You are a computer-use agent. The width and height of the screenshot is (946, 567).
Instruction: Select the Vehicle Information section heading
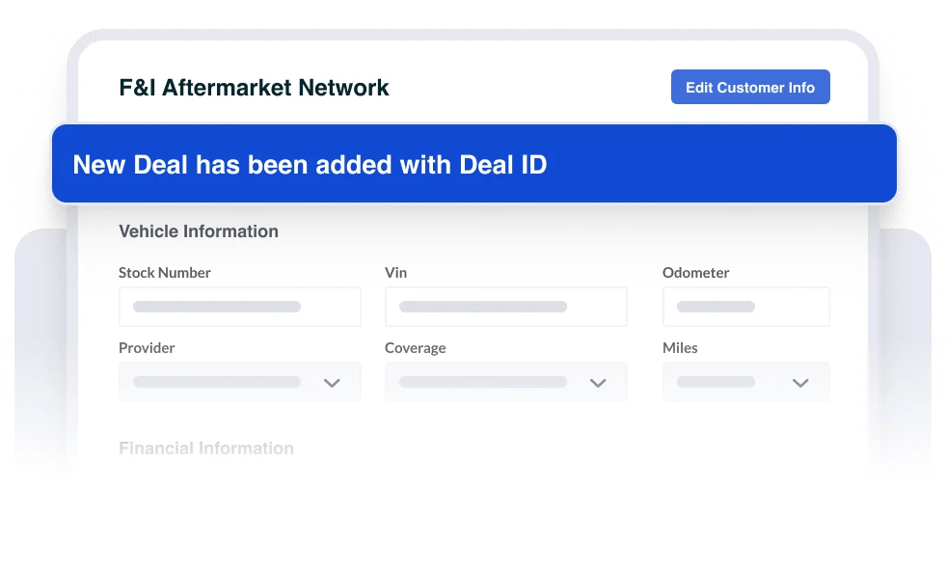pos(199,231)
